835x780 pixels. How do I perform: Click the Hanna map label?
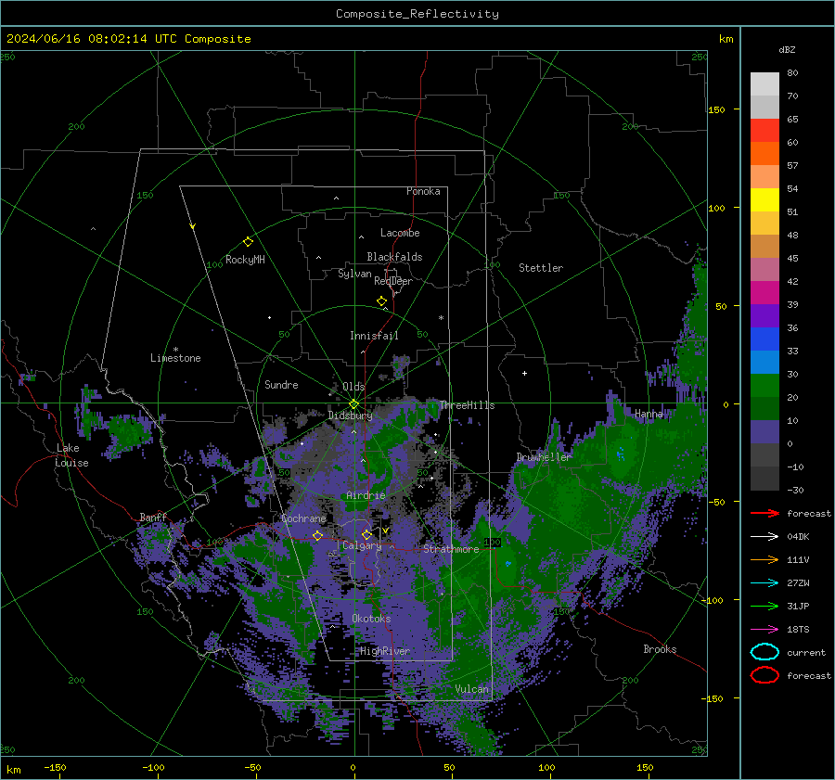click(649, 414)
